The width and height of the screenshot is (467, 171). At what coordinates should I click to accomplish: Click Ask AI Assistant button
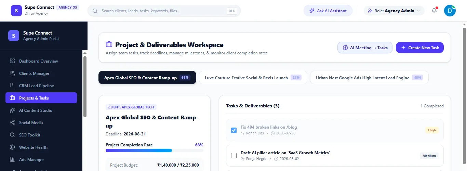(328, 11)
